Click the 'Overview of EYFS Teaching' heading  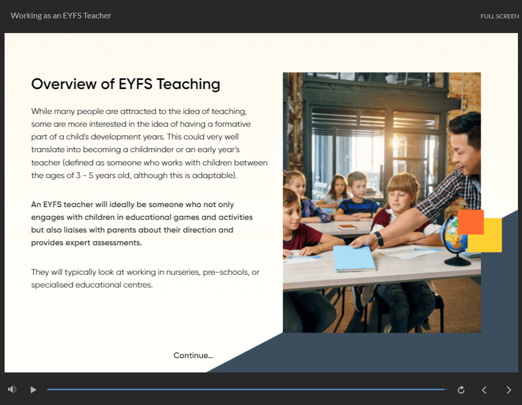pos(126,84)
